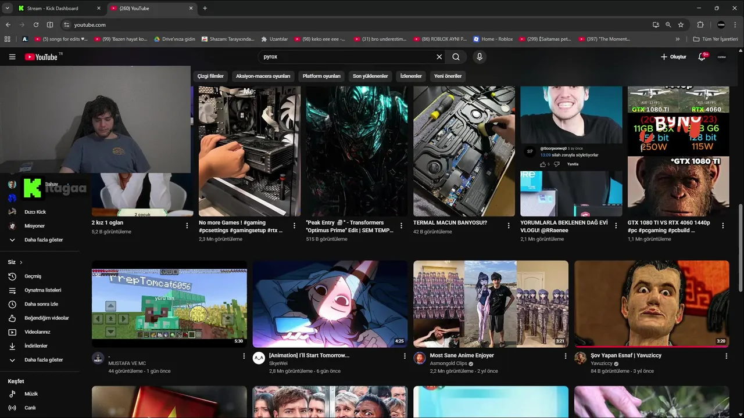Open Chrome profile avatar

(x=721, y=25)
